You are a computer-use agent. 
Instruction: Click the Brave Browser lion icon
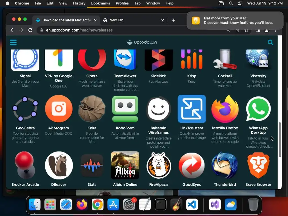point(258,165)
